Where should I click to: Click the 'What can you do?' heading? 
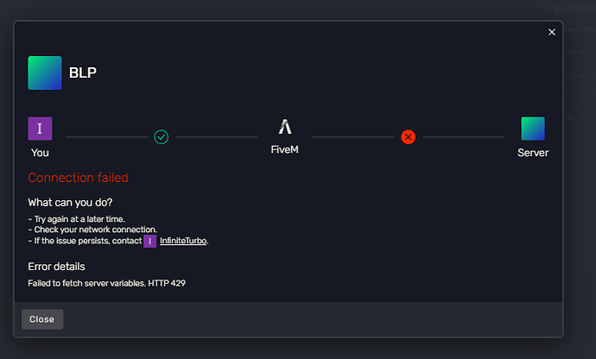(x=70, y=203)
